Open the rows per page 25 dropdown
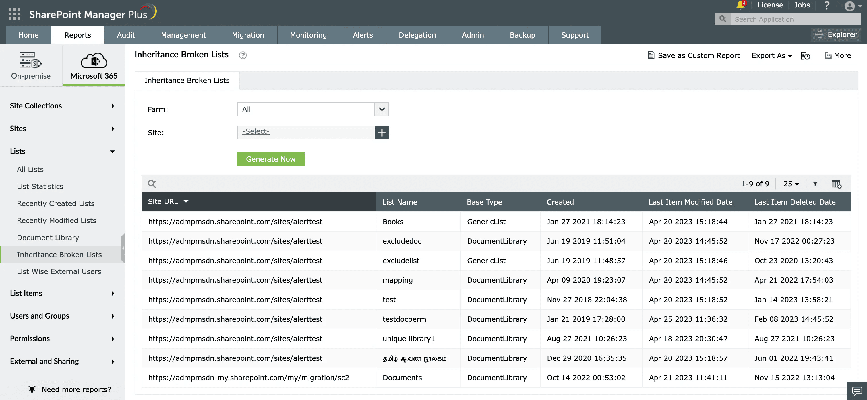The height and width of the screenshot is (400, 867). coord(791,184)
